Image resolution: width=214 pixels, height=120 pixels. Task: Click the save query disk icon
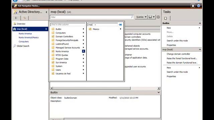pos(150,17)
